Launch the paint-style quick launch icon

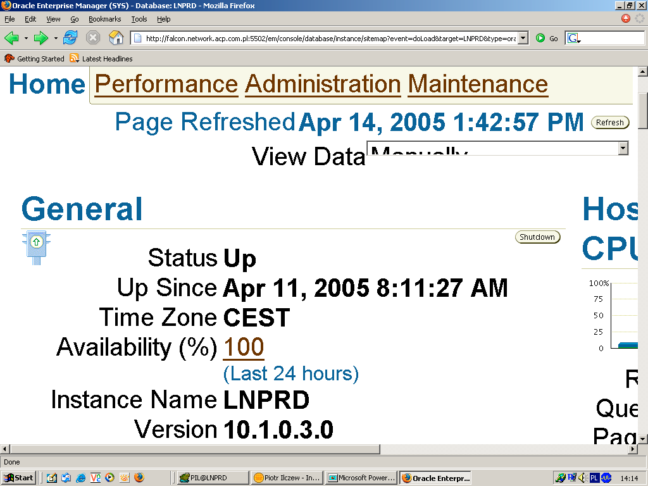click(x=125, y=478)
